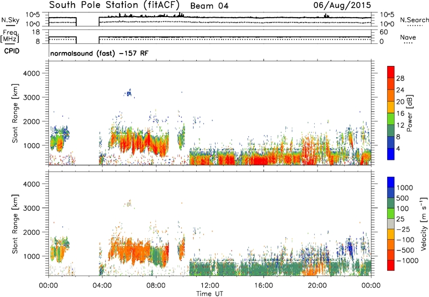Click the 'CPID' label
The width and height of the screenshot is (429, 297).
coord(12,51)
